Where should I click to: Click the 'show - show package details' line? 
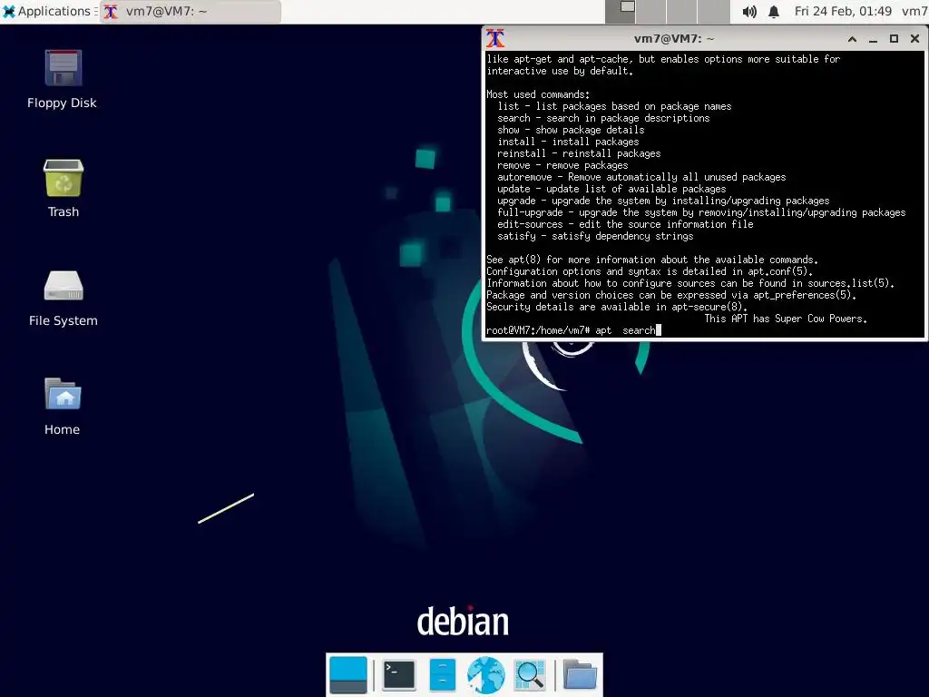[571, 131]
